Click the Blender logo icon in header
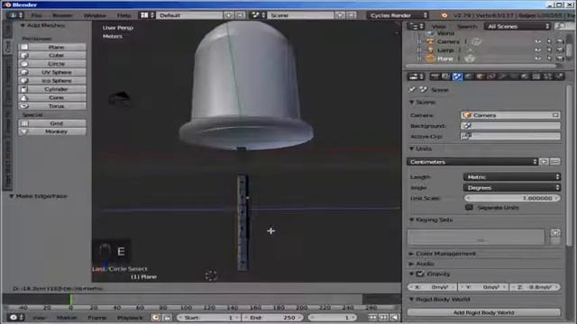Screen dimensions: 577x324 [x=444, y=15]
